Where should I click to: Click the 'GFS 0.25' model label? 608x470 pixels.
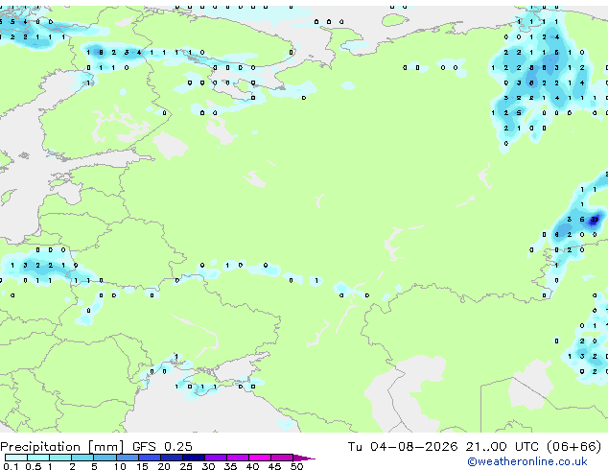tap(162, 447)
